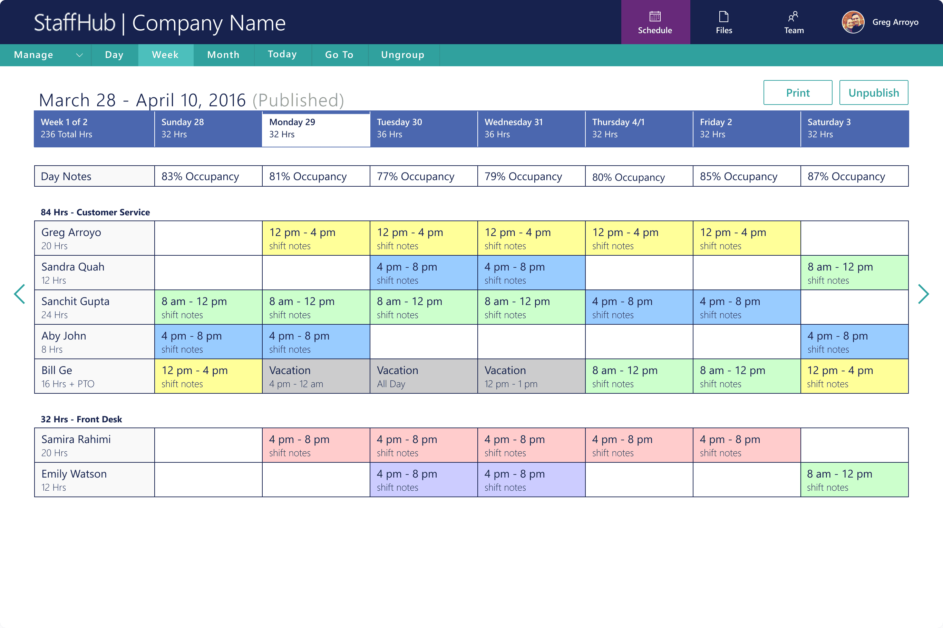Open Sandra Quah's Saturday 8 am - 12 pm shift

coord(855,273)
